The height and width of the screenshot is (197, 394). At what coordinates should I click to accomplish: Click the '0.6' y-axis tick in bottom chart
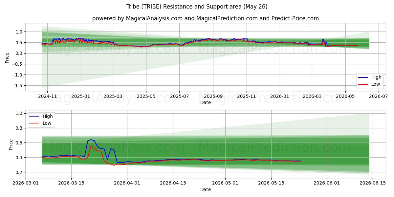click(20, 143)
